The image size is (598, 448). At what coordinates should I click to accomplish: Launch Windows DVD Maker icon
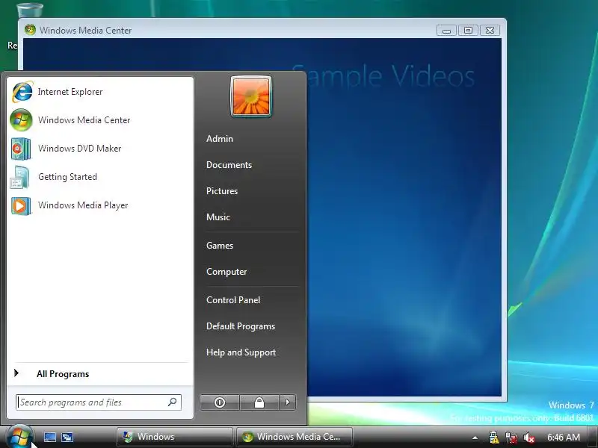[21, 149]
